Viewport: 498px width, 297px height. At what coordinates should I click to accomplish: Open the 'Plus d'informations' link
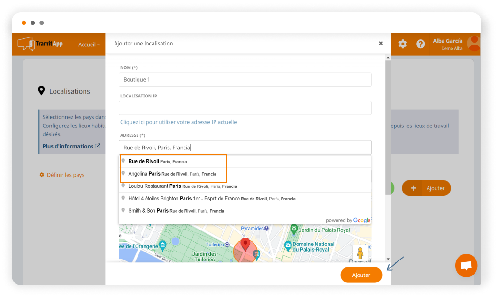point(71,146)
